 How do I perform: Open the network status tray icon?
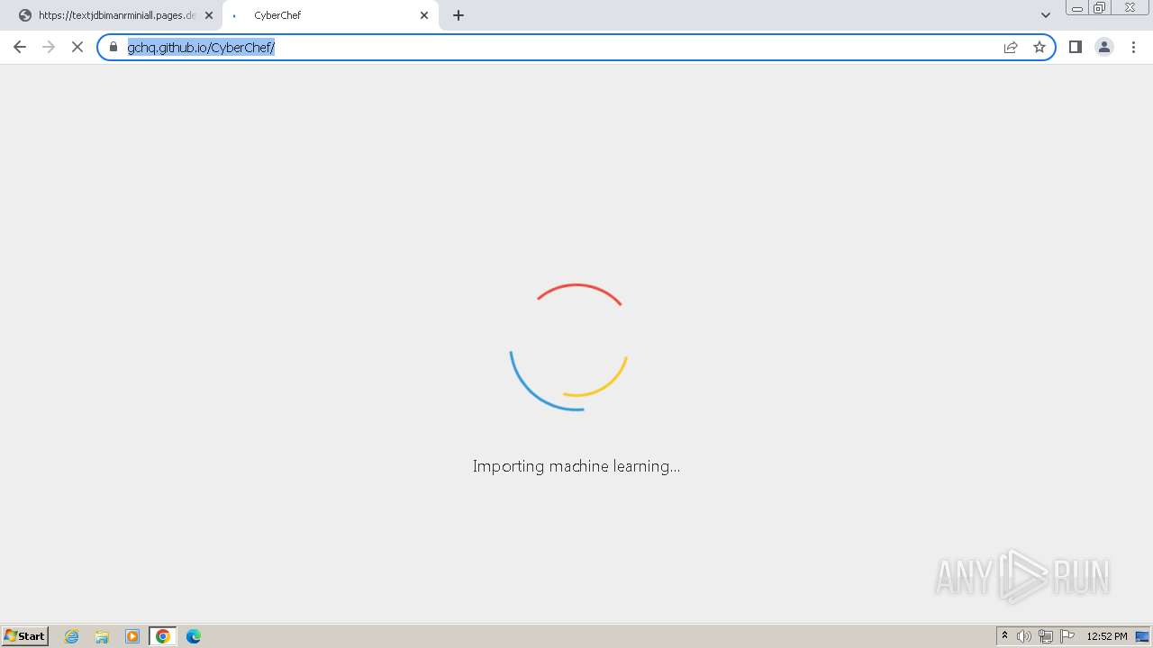1046,636
